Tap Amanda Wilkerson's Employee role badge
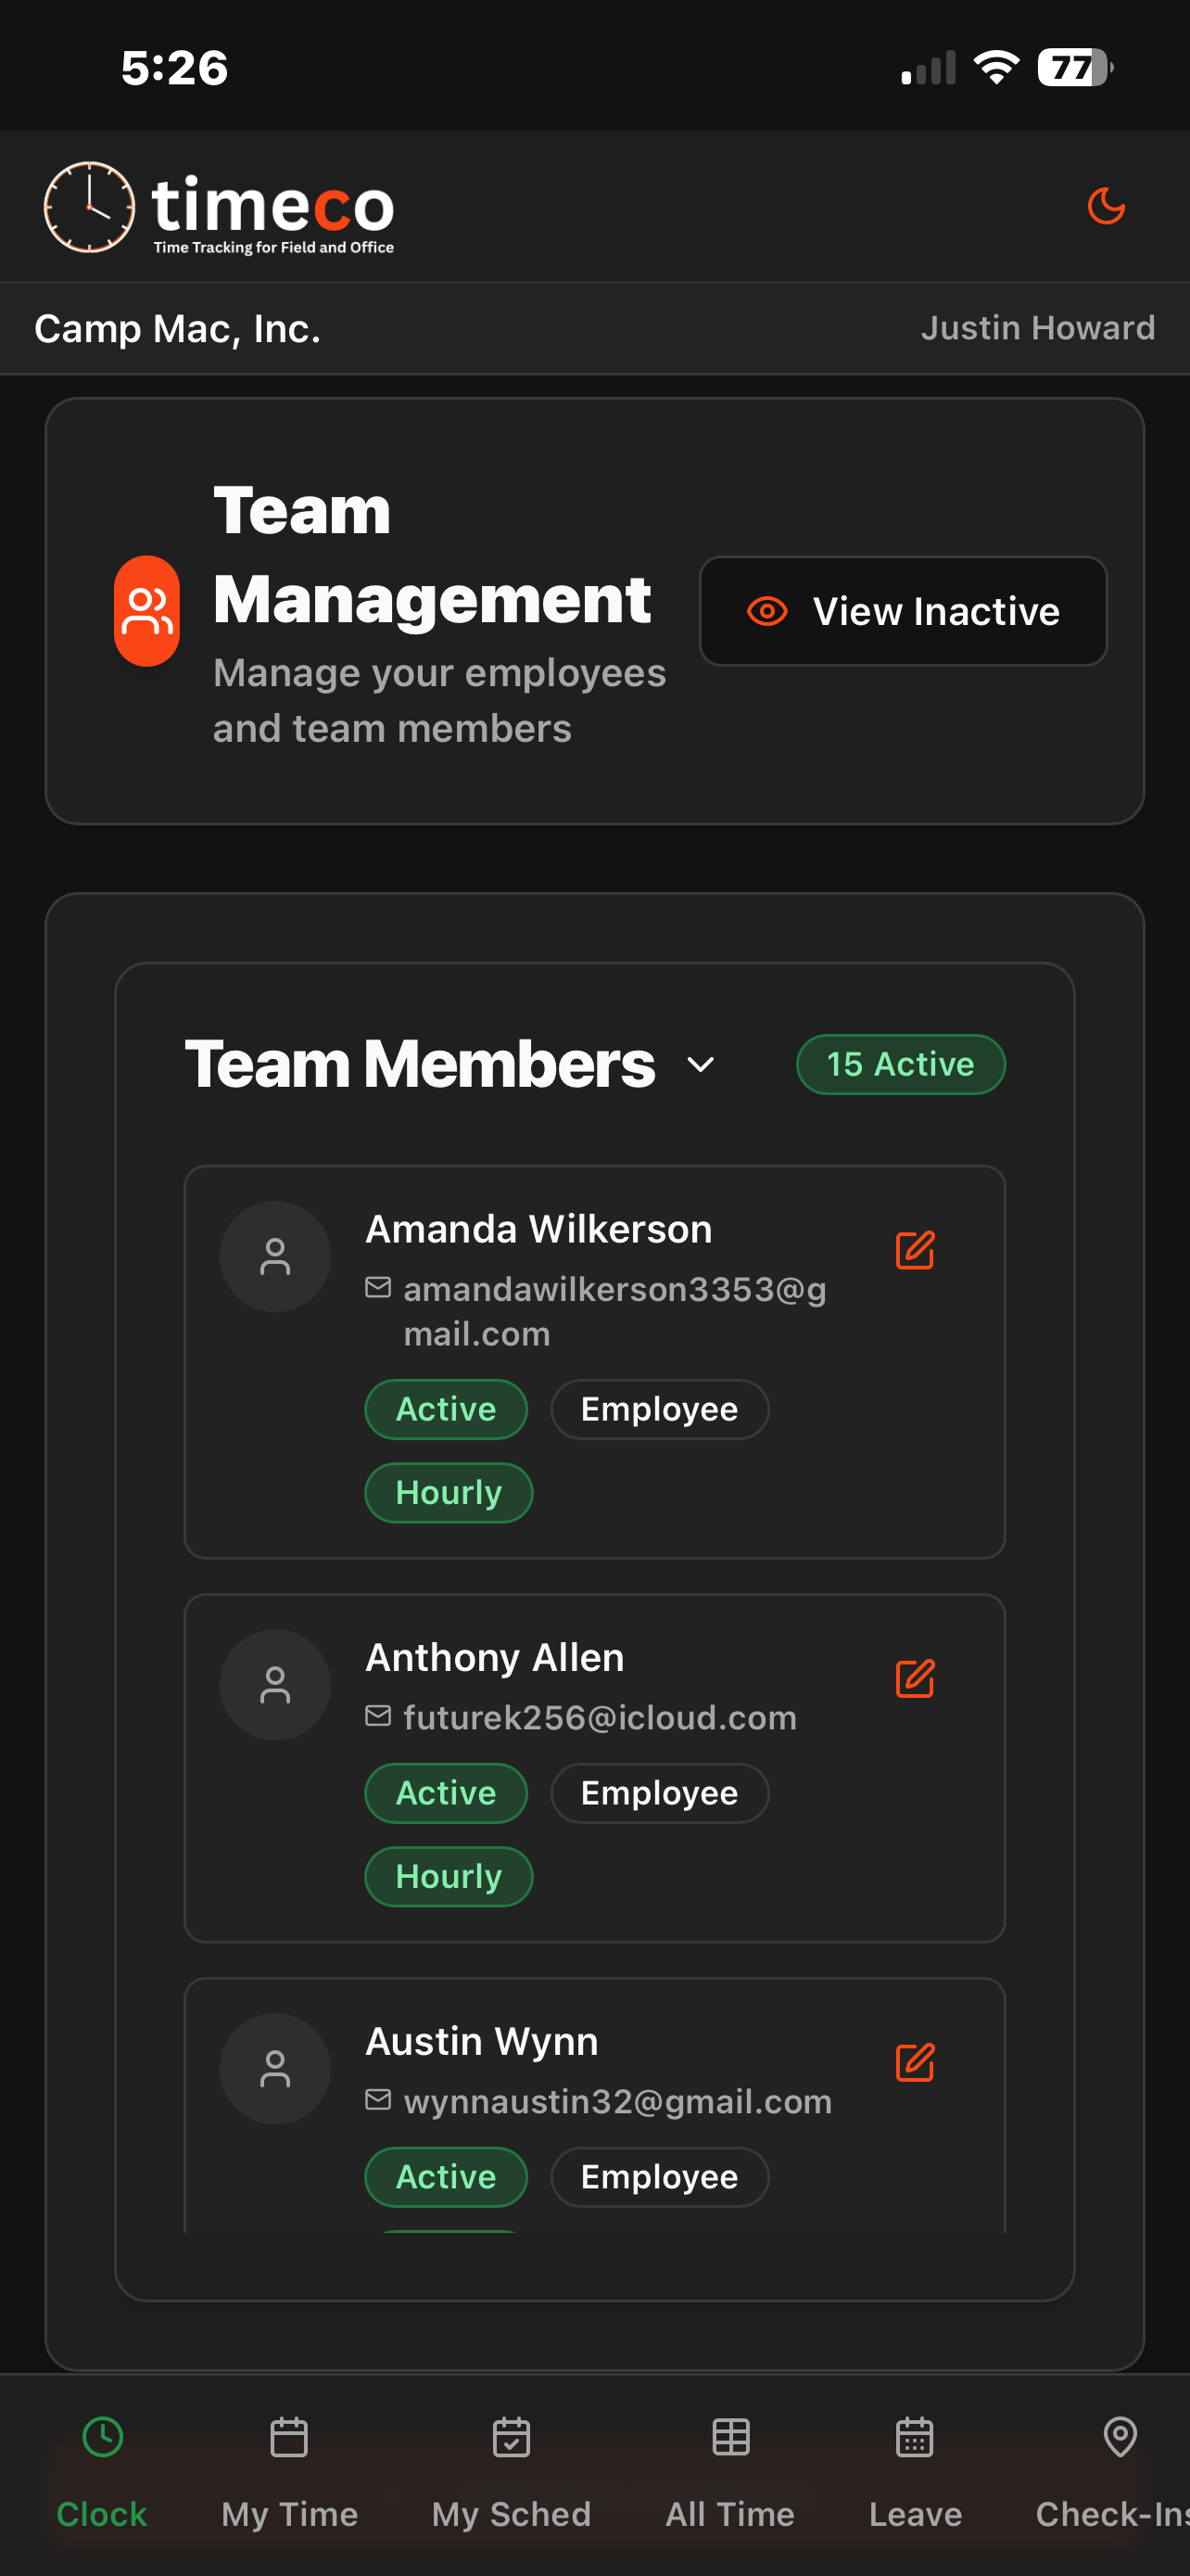 coord(660,1409)
